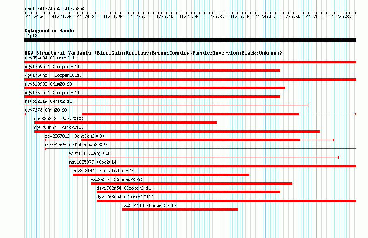Screen dimensions: 368x238
Task: Click the nsv819905 (Kim2009) label
Action: pos(48,84)
